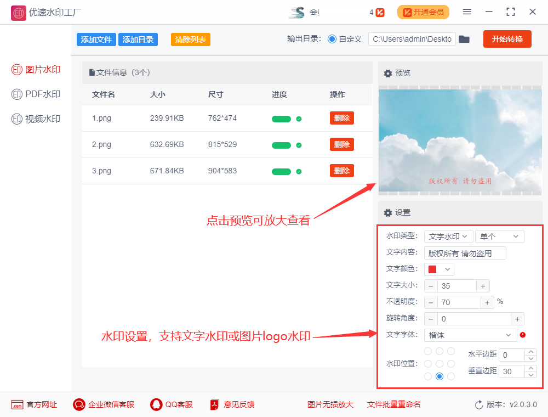Expand the 单个 watermark mode dropdown
The width and height of the screenshot is (548, 417).
coord(499,236)
